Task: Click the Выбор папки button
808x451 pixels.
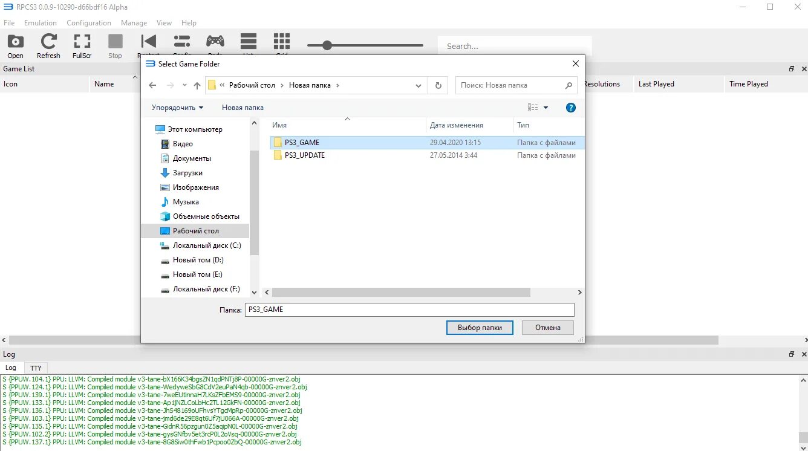Action: (x=480, y=328)
